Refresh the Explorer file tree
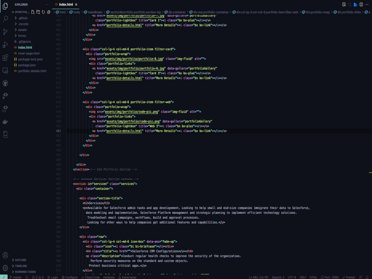This screenshot has height=279, width=372. click(43, 12)
